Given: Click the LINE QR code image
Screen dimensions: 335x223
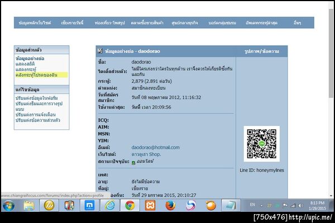Looking at the screenshot, I should pos(262,144).
